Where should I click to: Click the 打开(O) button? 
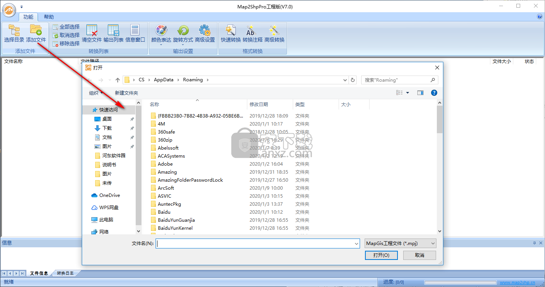381,255
